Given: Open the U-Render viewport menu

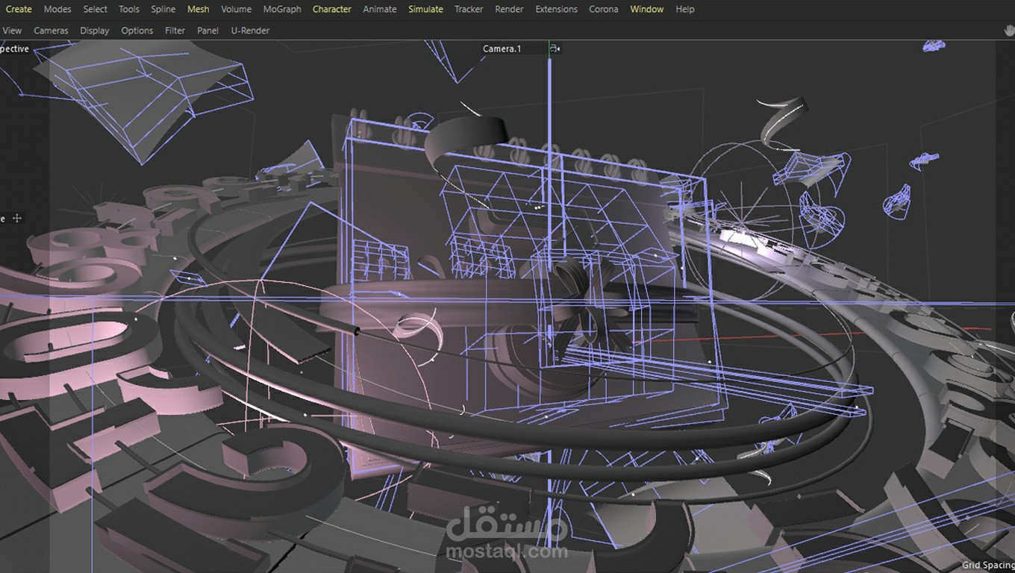Looking at the screenshot, I should (250, 31).
